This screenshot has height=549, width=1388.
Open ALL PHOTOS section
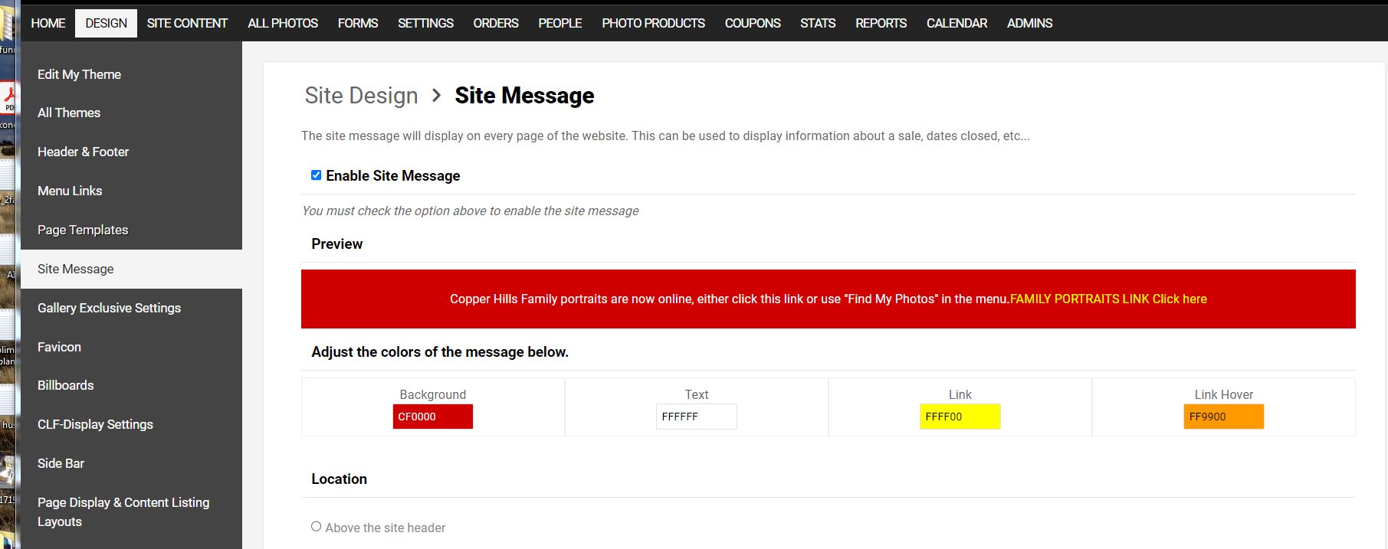tap(283, 23)
